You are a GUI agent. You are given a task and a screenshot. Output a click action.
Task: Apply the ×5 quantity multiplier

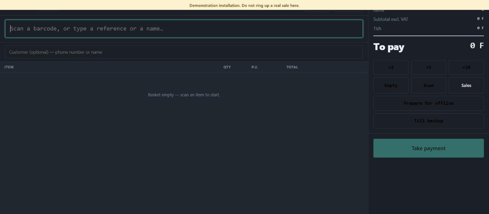[x=429, y=67]
